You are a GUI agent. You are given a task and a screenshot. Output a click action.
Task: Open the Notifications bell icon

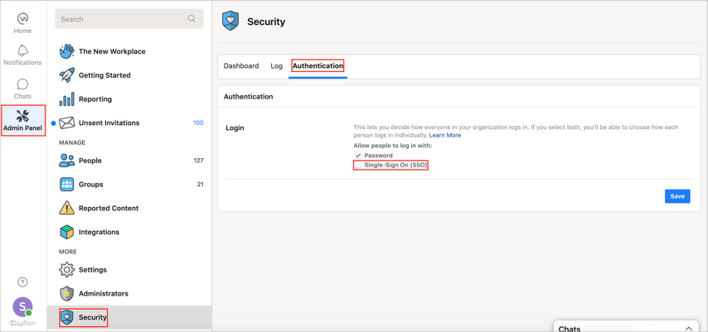click(x=22, y=51)
